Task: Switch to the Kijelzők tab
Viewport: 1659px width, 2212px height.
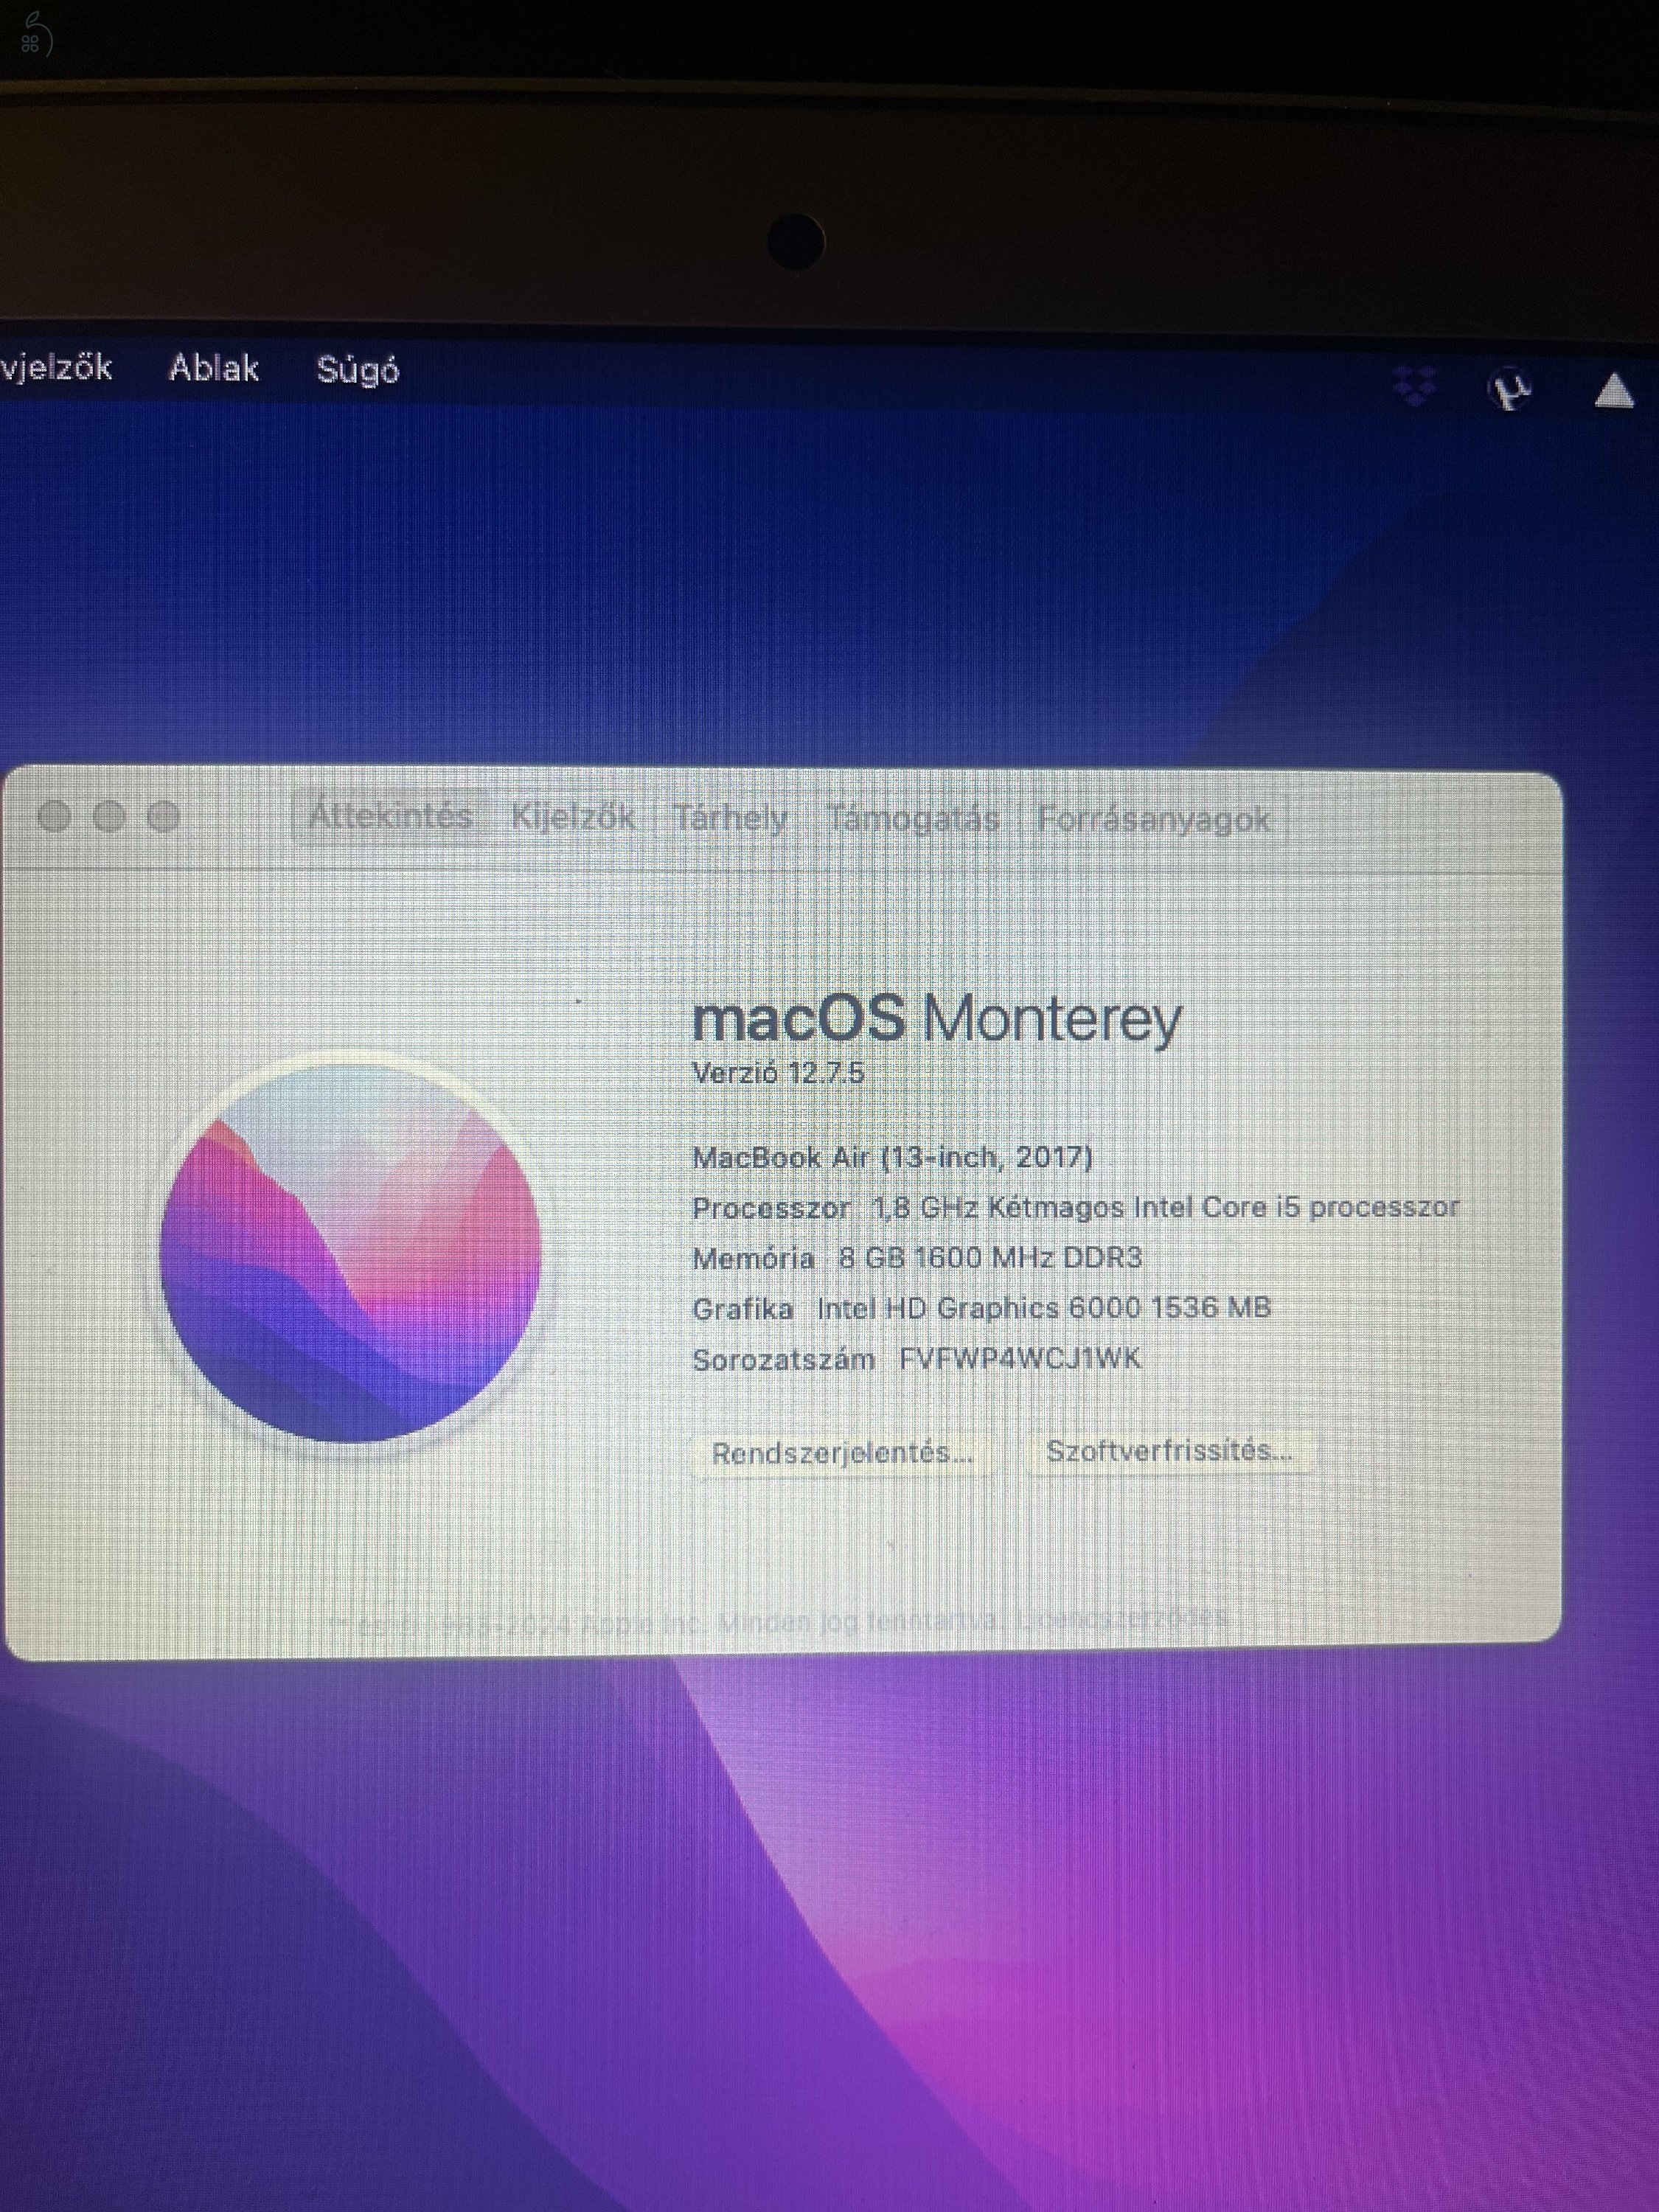Action: click(572, 817)
